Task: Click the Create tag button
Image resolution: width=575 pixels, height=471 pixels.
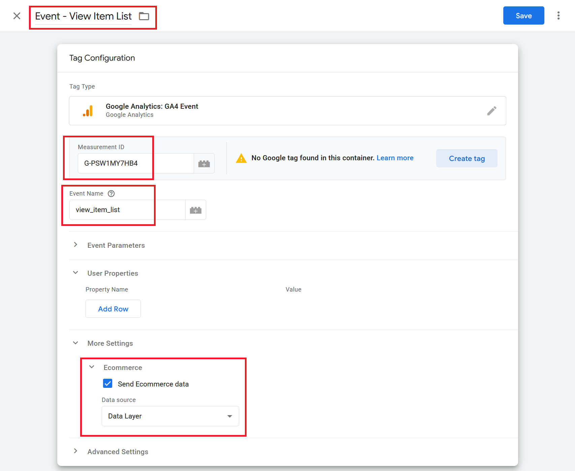Action: click(x=467, y=158)
